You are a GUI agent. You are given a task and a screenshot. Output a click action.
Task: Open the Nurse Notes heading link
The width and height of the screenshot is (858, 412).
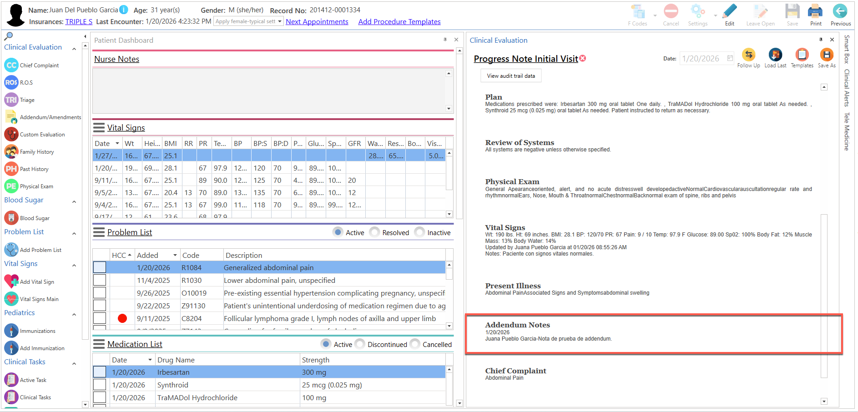pyautogui.click(x=116, y=59)
